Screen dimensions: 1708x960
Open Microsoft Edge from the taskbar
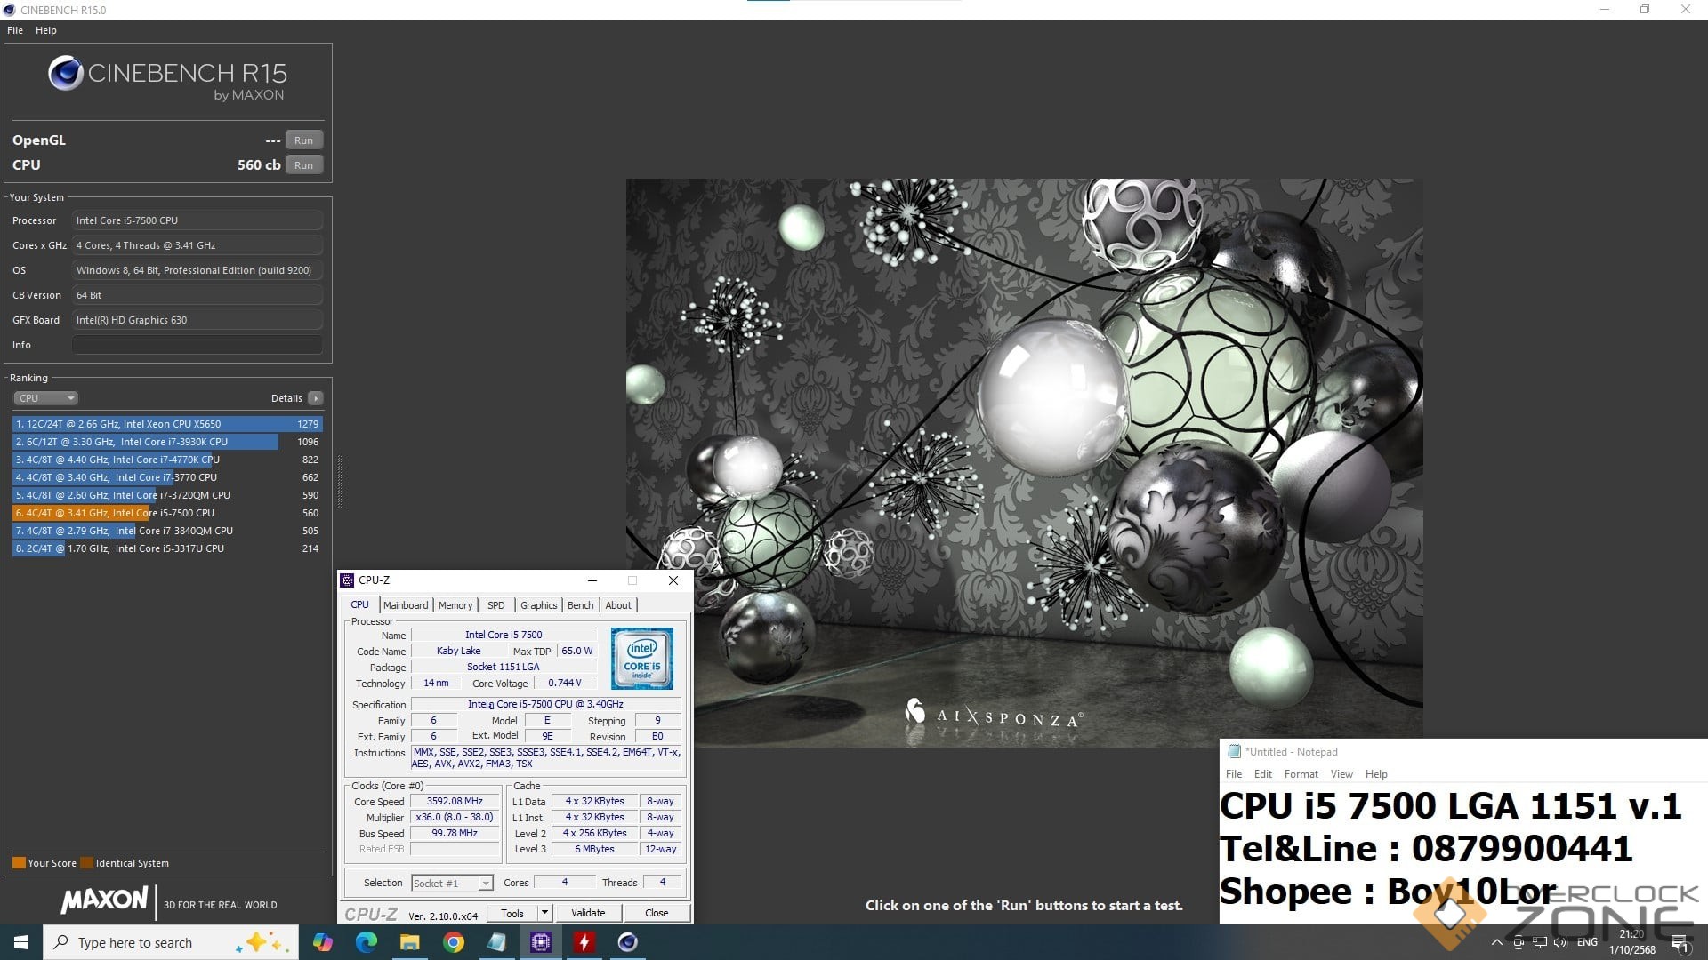click(x=366, y=942)
